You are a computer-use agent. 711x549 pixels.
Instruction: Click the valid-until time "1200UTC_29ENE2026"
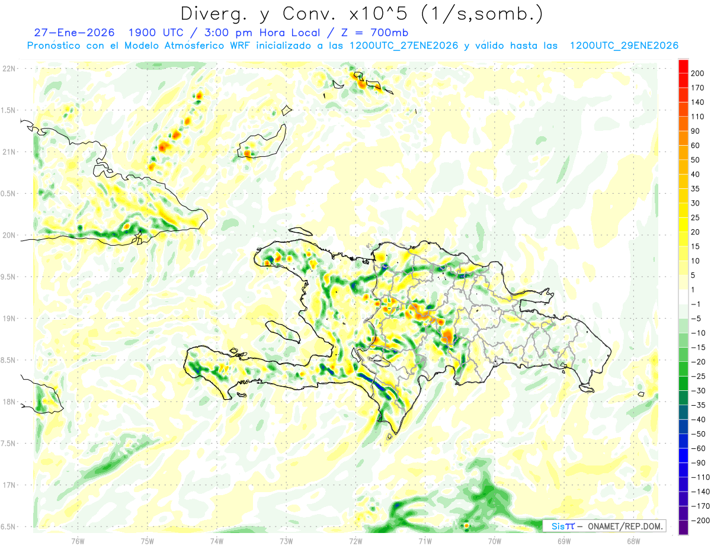(x=623, y=46)
